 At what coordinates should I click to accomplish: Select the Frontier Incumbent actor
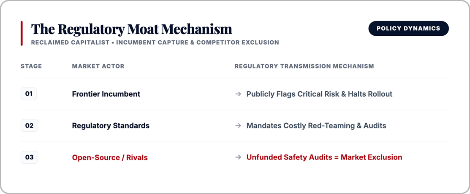coord(106,94)
